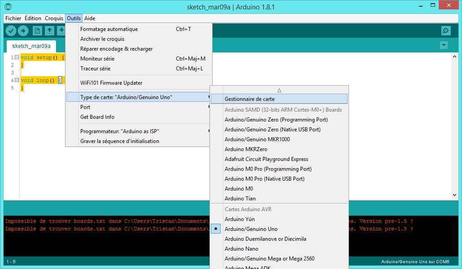Choose Graver la séquence d'initialisation
This screenshot has width=462, height=269.
(x=138, y=141)
